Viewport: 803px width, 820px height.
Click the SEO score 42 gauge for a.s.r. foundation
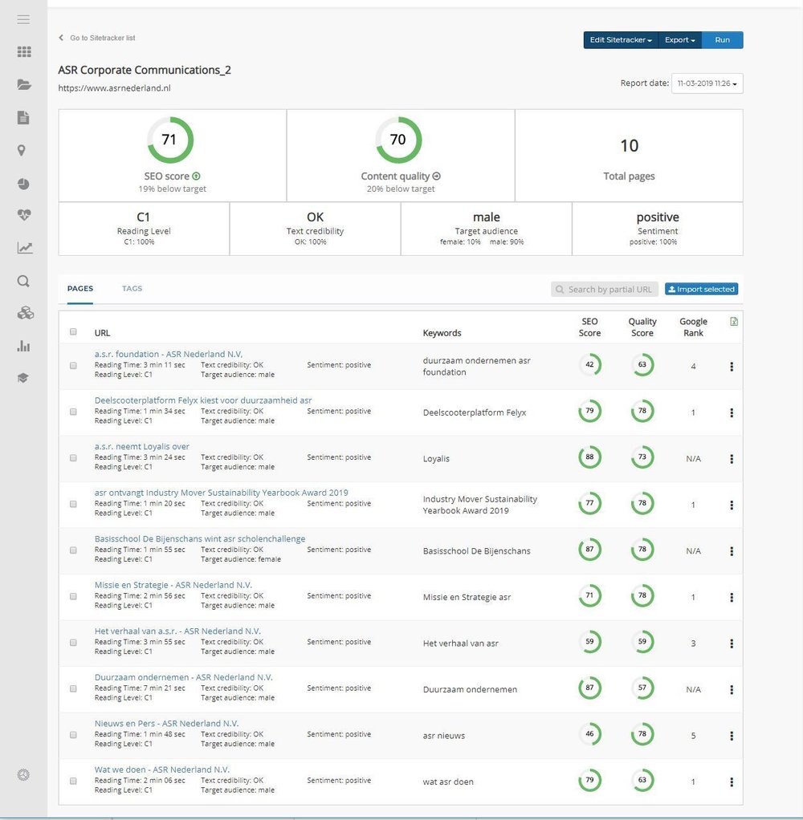point(590,364)
